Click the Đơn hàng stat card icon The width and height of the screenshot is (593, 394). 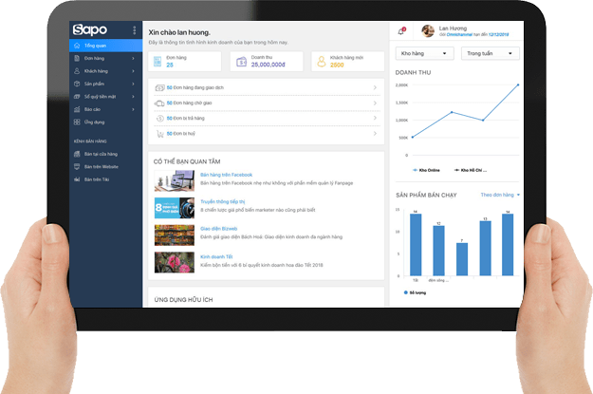click(x=158, y=62)
